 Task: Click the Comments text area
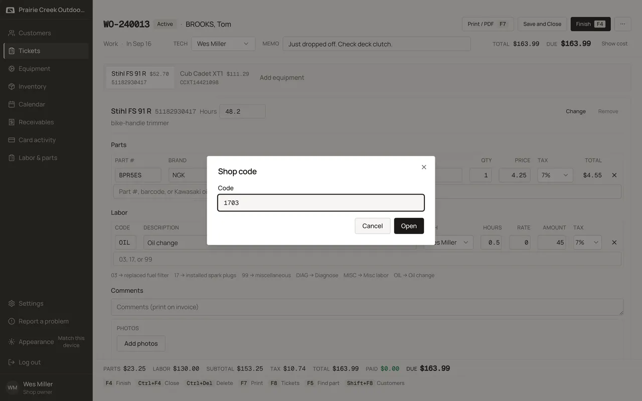point(367,307)
